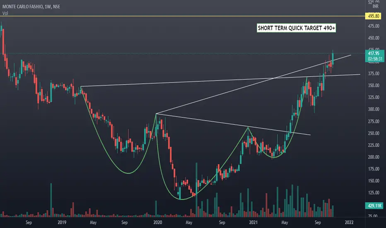
Task: Click the 250.00 price axis label
Action: pos(374,133)
